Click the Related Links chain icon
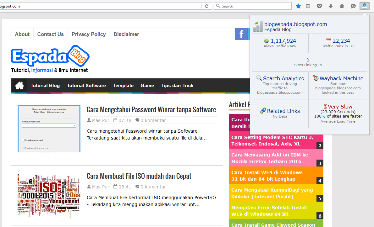This screenshot has height=227, width=374. coord(263,111)
